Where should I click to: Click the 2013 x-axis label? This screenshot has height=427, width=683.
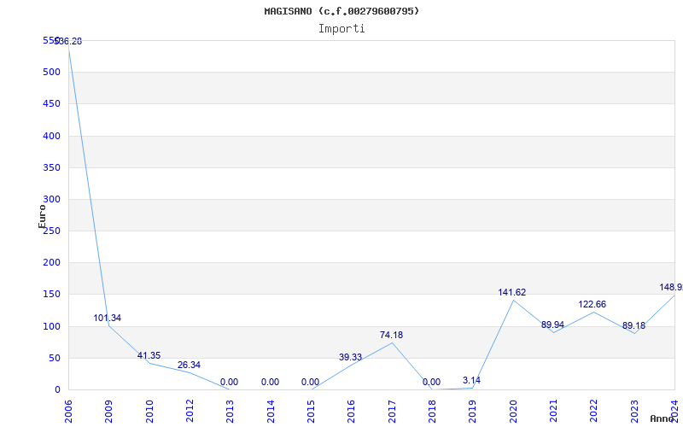(230, 412)
